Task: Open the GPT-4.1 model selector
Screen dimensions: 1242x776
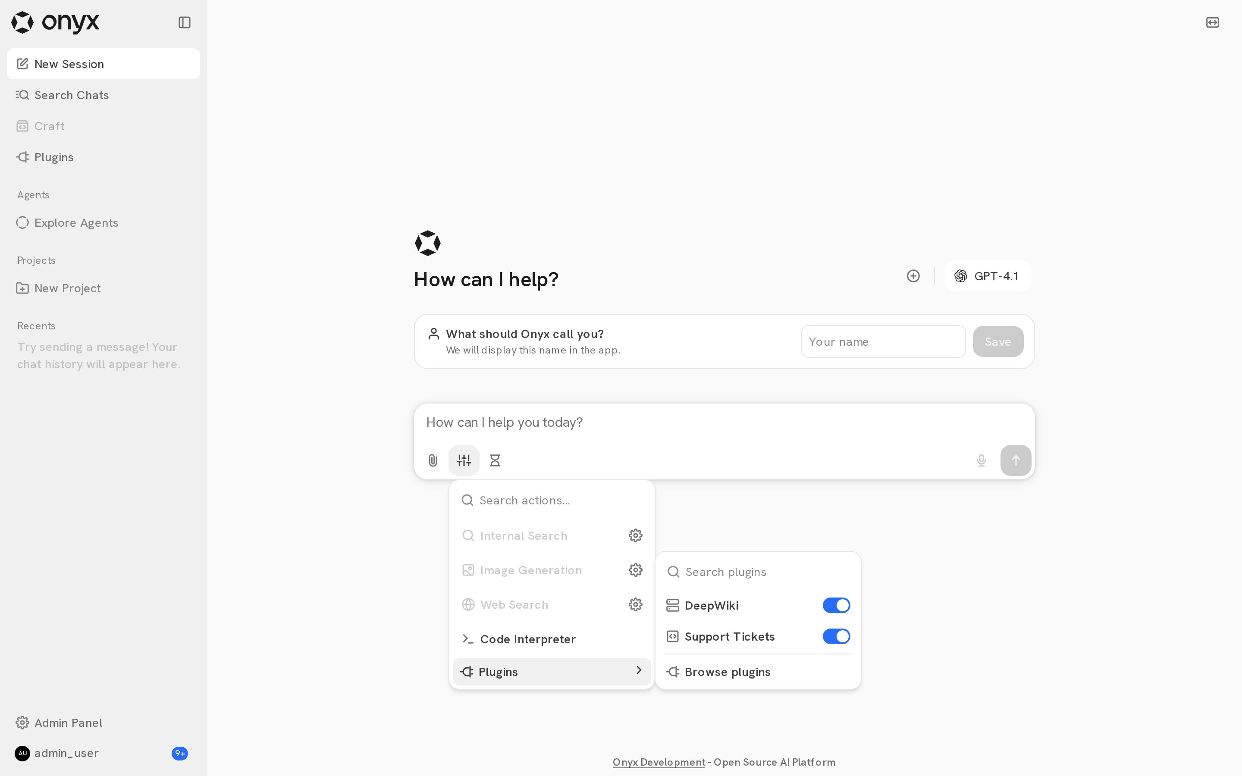Action: [988, 276]
